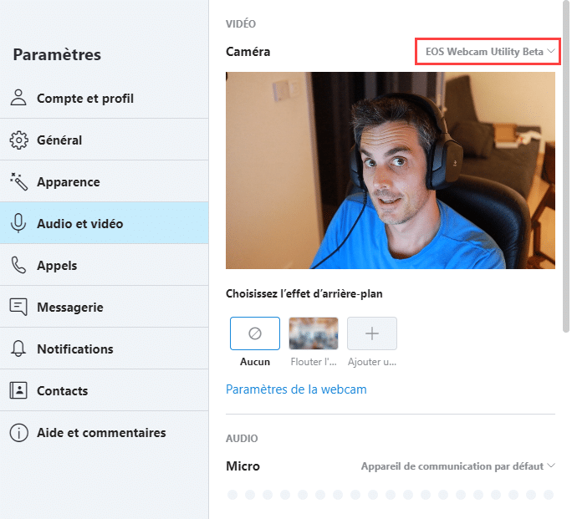Screen dimensions: 572x519
Task: Open the Appels settings section
Action: pos(104,265)
